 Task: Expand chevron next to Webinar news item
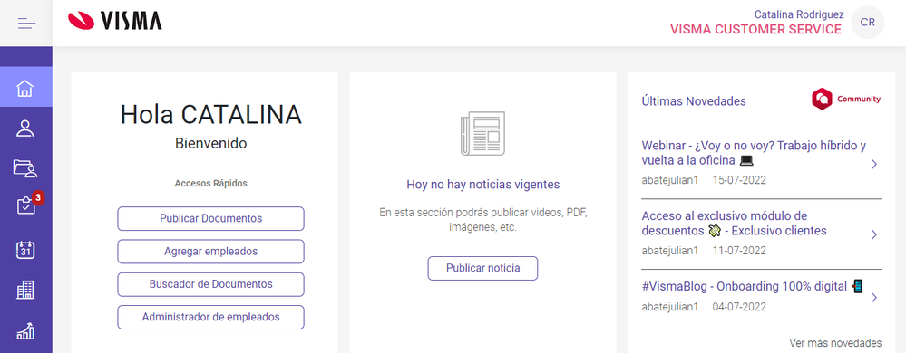[874, 165]
